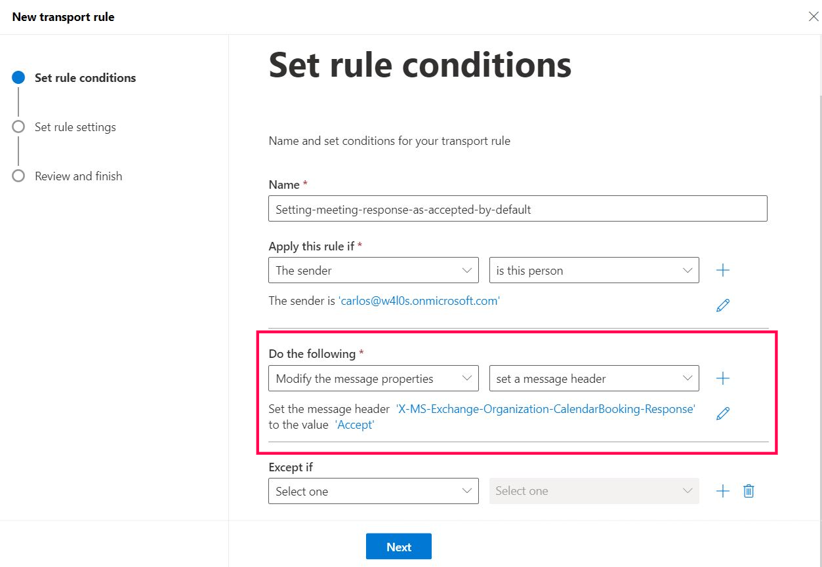Viewport: 822px width, 567px height.
Task: Click X-MS-Exchange-Organization-CalendarBooking-Response header link
Action: [x=545, y=409]
